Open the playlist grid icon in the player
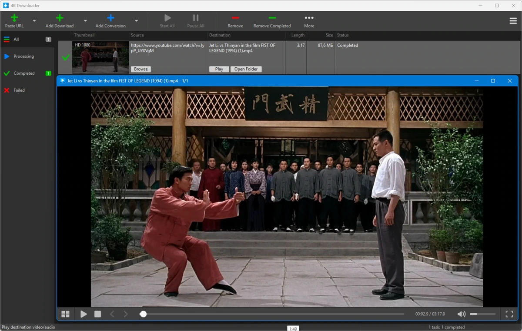 pyautogui.click(x=65, y=314)
